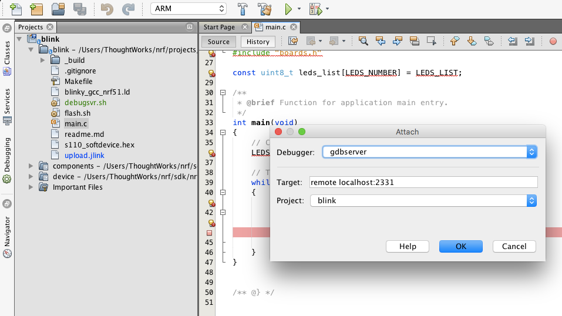Viewport: 562px width, 316px height.
Task: Select s110_softdevice.hex file
Action: pyautogui.click(x=99, y=145)
